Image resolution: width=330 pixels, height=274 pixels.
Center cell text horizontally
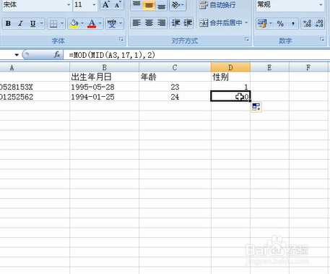coord(149,23)
